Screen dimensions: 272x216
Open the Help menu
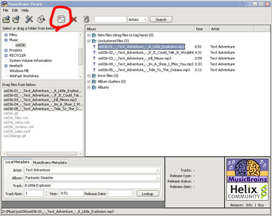tap(25, 10)
